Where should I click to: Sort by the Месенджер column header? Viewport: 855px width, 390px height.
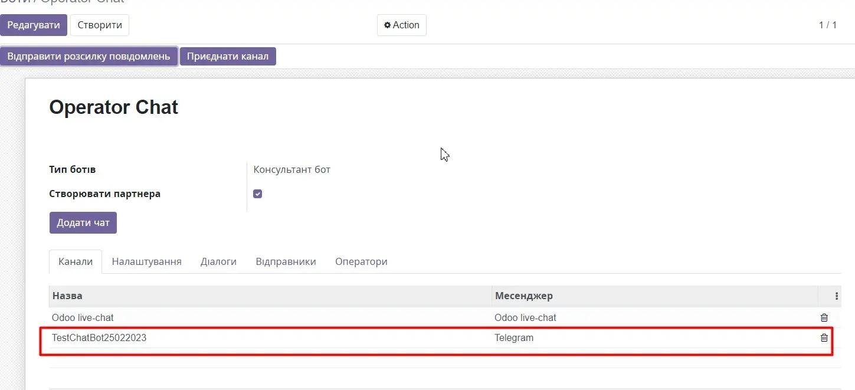click(x=655, y=296)
